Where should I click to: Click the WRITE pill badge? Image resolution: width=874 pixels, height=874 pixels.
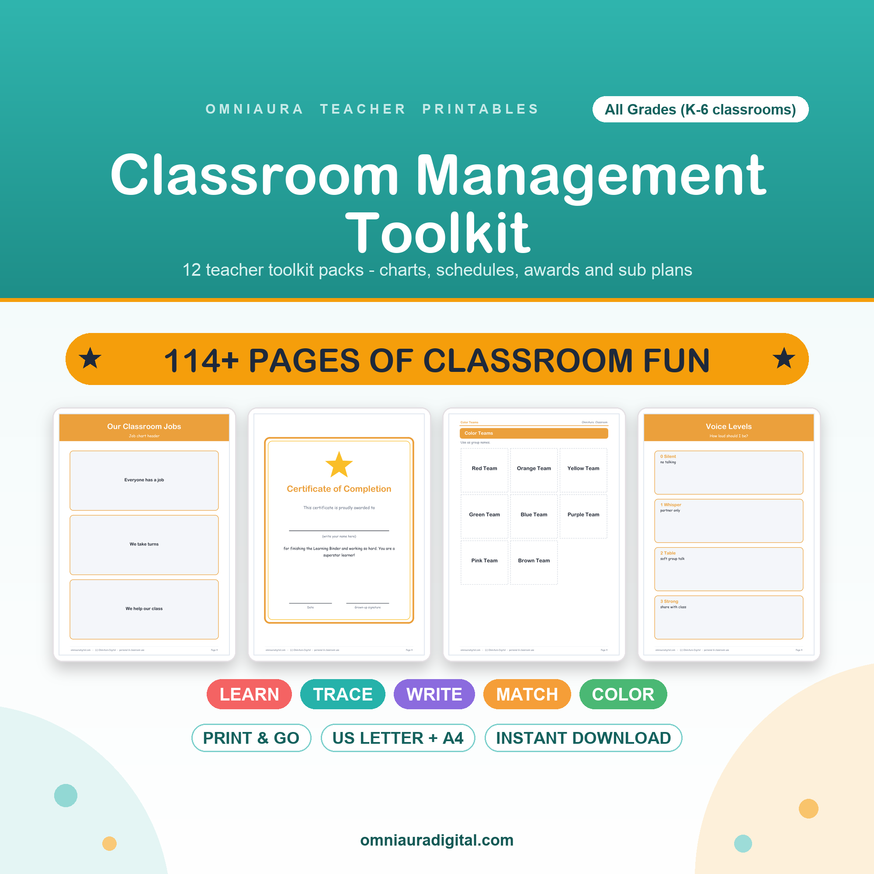[434, 694]
